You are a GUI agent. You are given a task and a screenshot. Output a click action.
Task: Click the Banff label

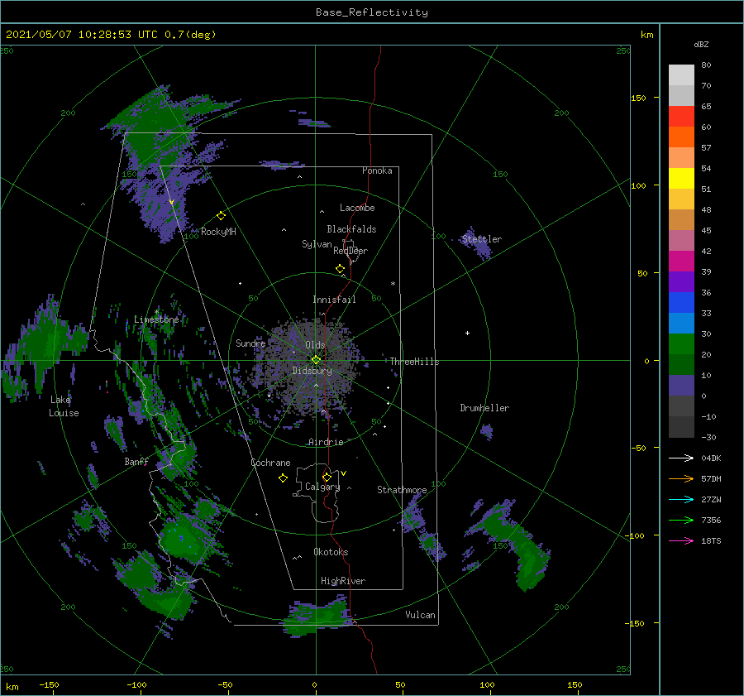click(136, 462)
